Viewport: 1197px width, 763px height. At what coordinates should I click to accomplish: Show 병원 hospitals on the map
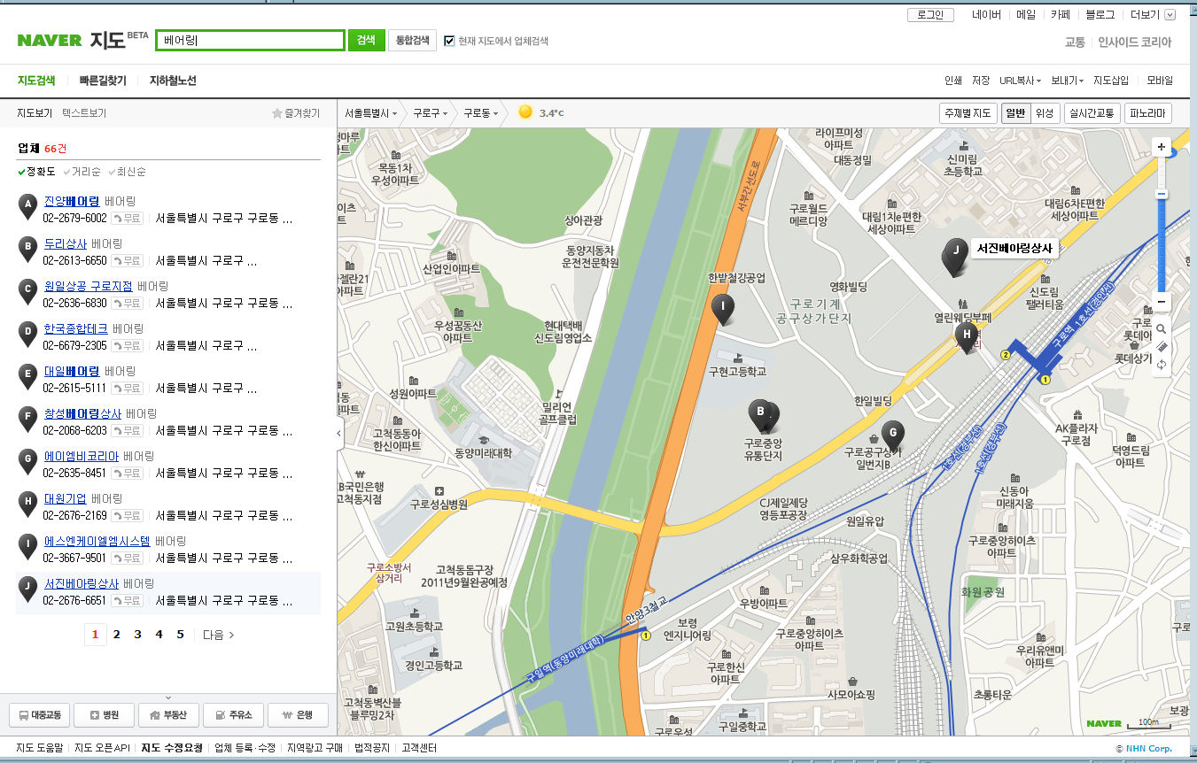click(x=105, y=715)
